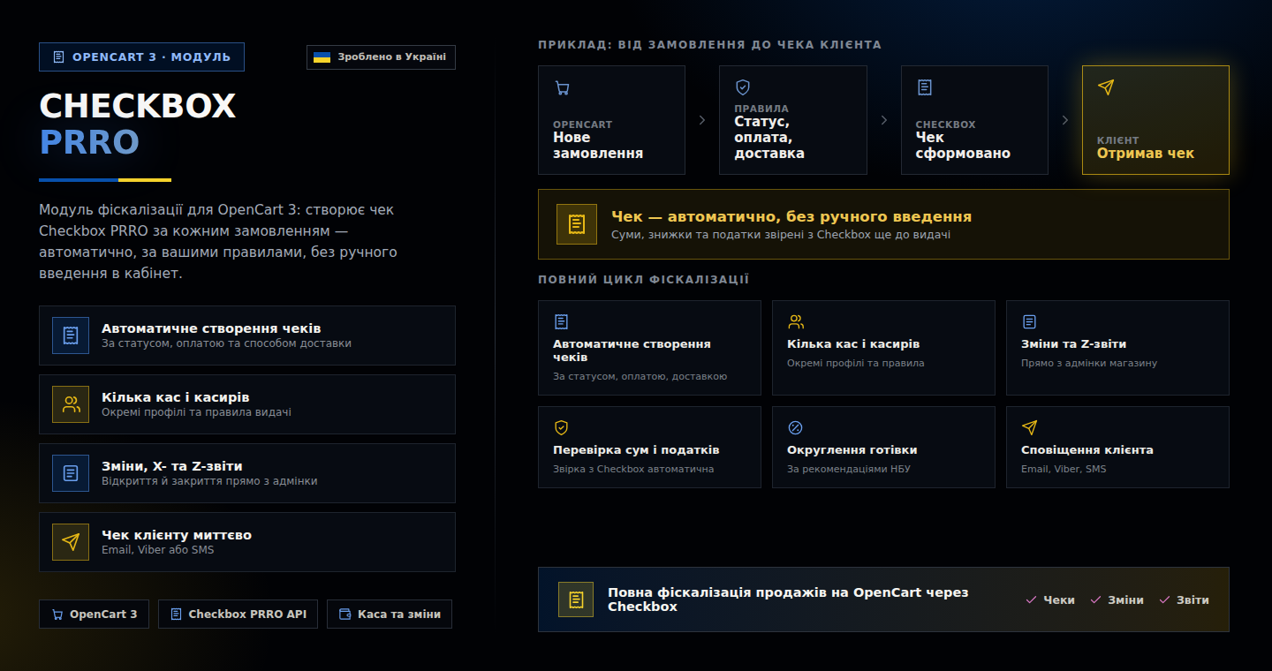The width and height of the screenshot is (1272, 671).
Task: Click the receipt icon in the Чек сформовано step
Action: (925, 87)
